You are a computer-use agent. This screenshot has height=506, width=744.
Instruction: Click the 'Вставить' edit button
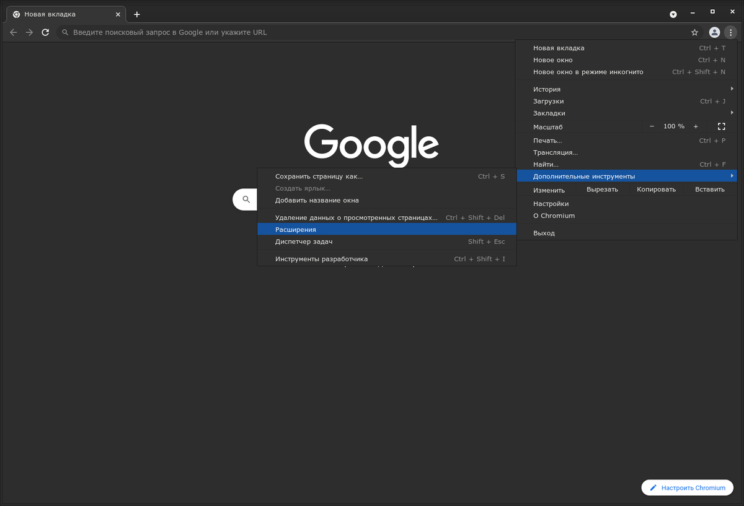pyautogui.click(x=710, y=190)
